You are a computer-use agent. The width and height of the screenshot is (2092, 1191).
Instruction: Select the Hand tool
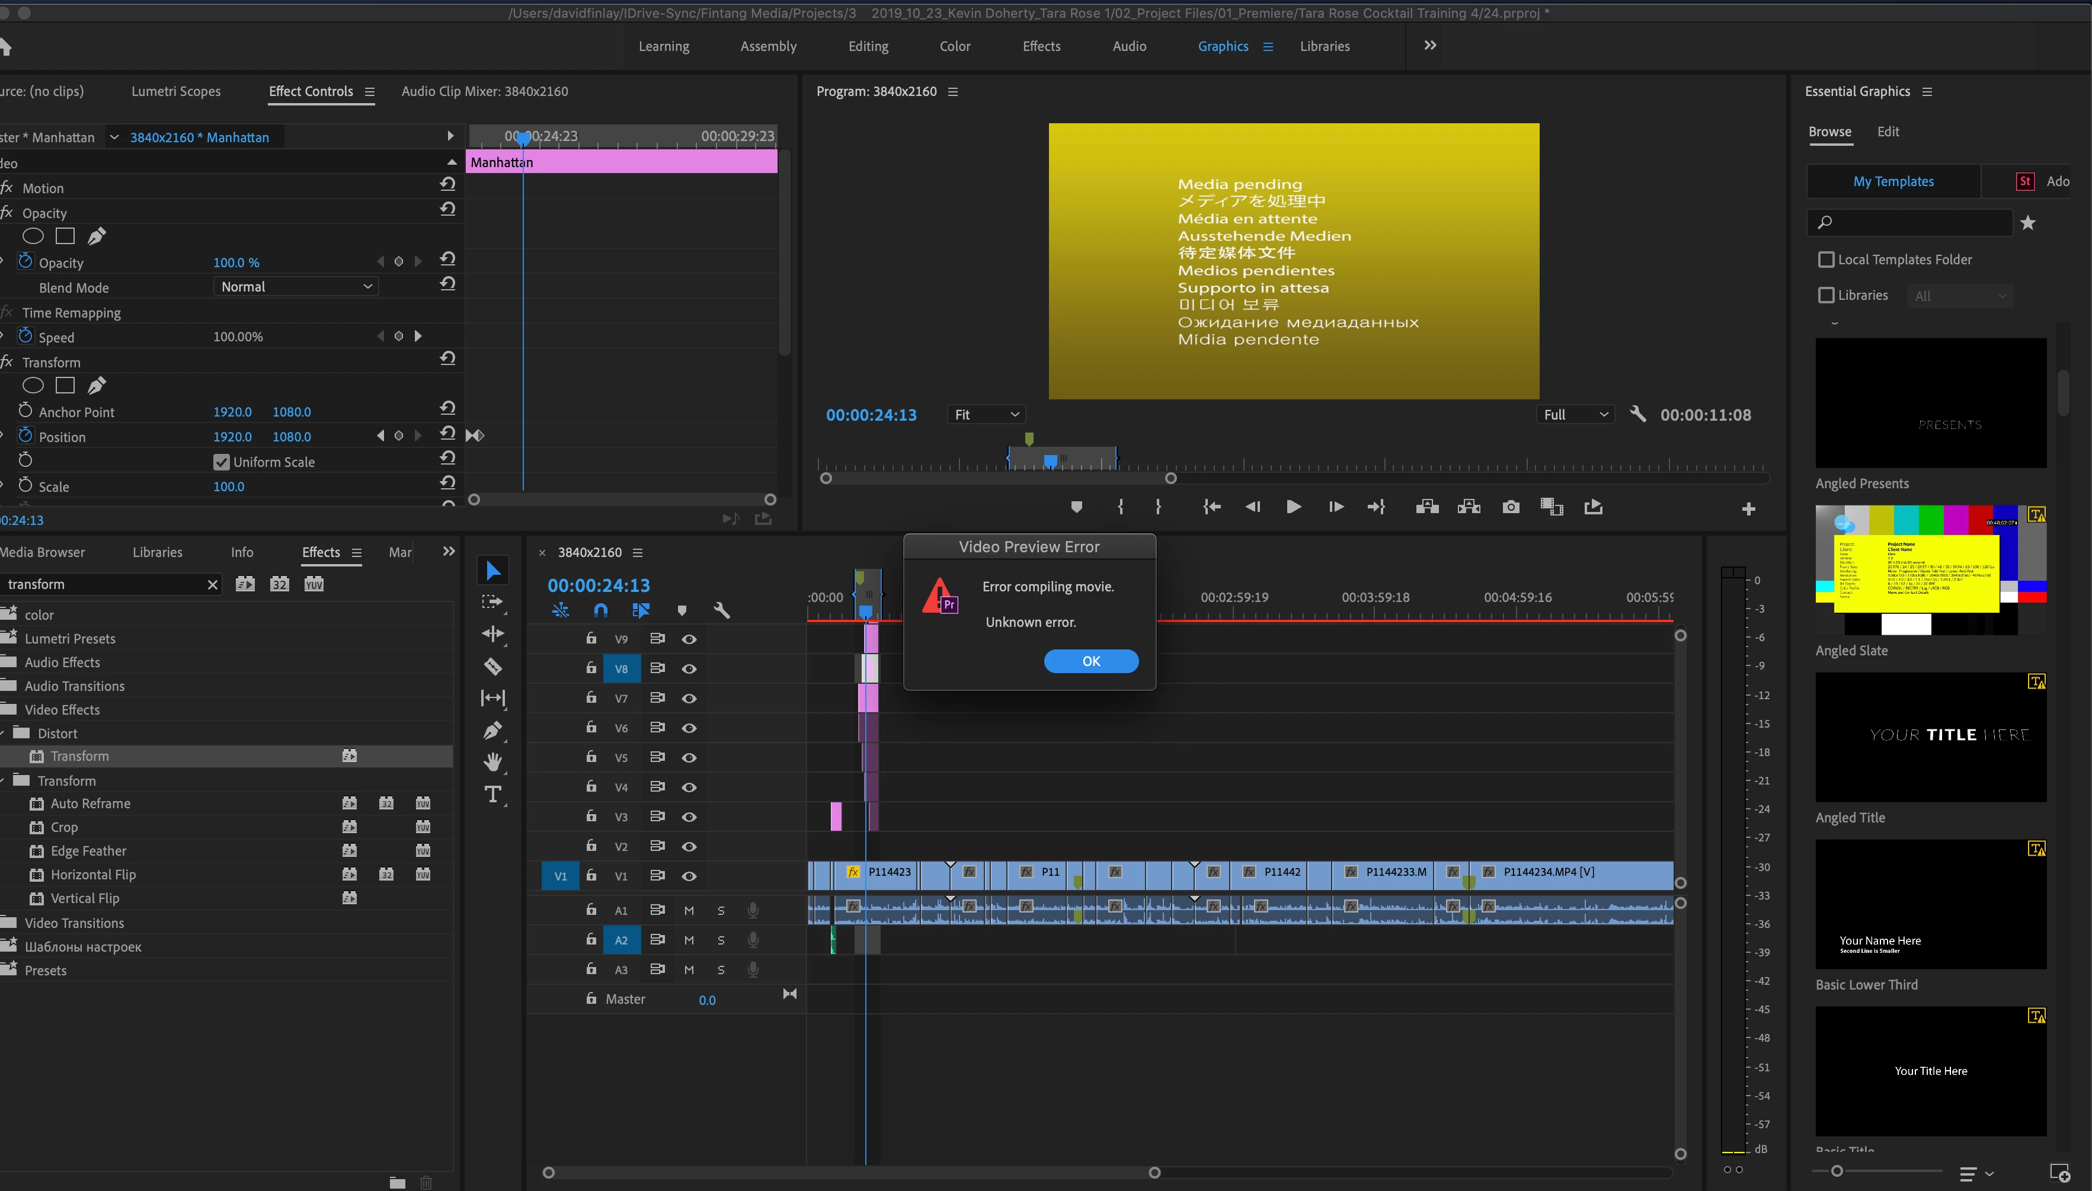pyautogui.click(x=492, y=763)
